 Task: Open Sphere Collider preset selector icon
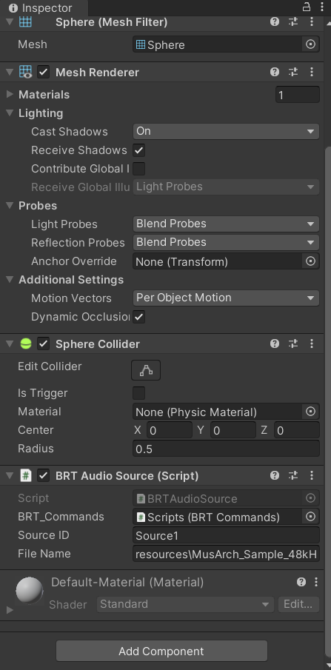click(x=293, y=344)
